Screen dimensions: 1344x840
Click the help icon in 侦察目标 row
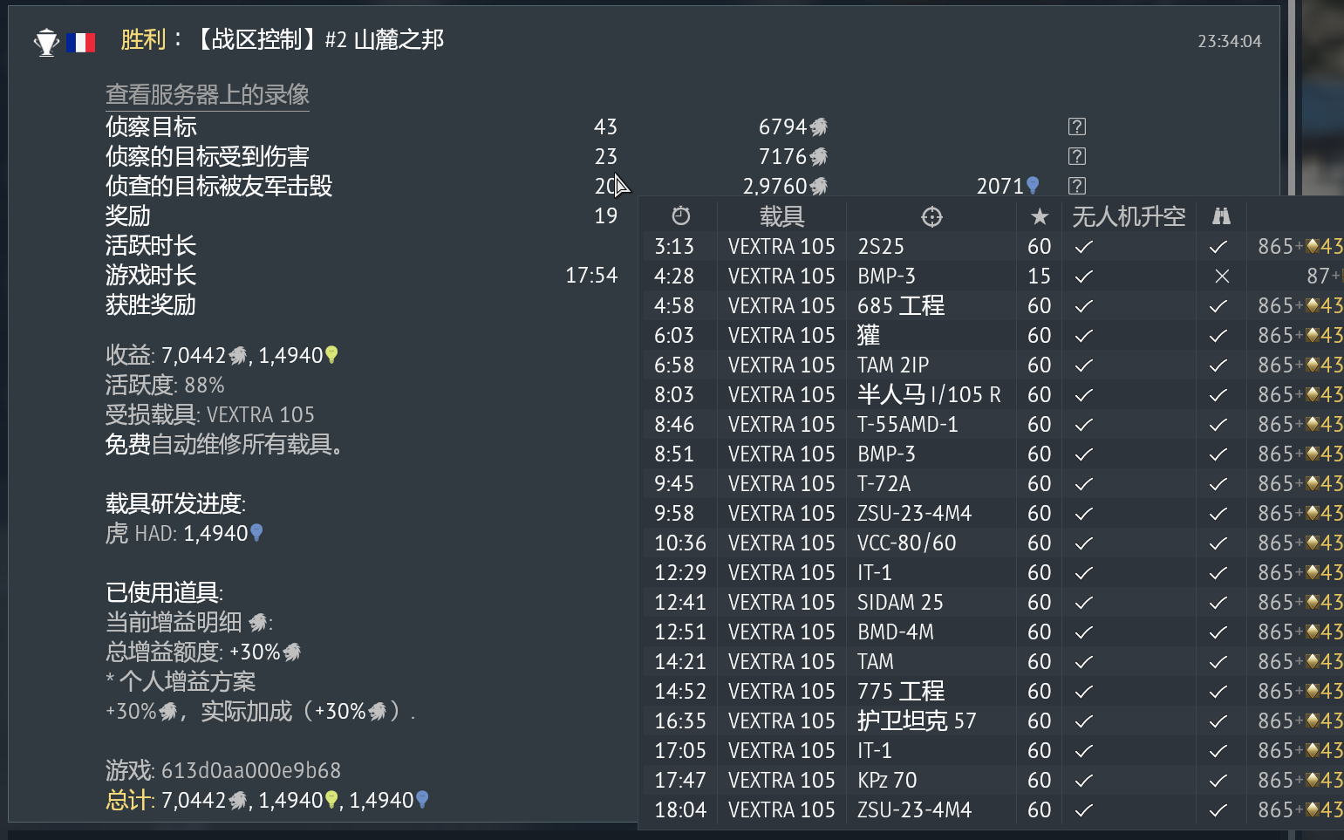pos(1077,126)
